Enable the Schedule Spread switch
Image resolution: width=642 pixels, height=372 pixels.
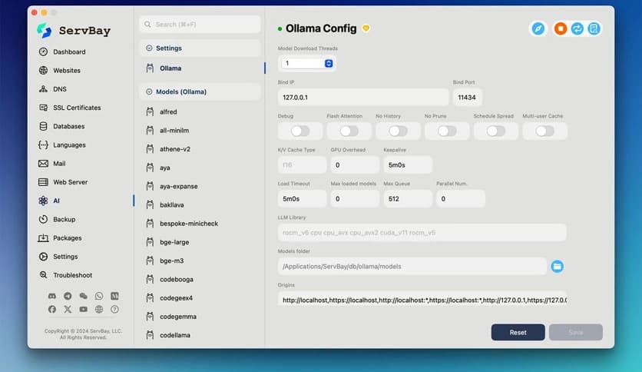pyautogui.click(x=496, y=131)
